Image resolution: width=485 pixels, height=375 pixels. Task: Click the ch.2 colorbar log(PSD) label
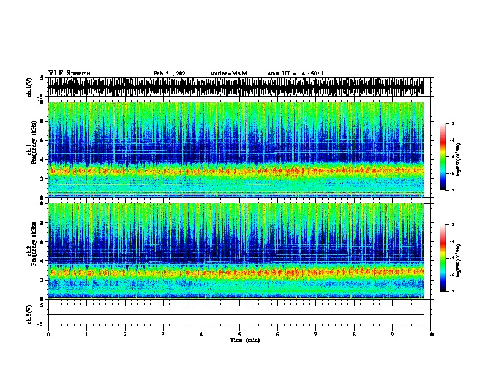click(459, 260)
